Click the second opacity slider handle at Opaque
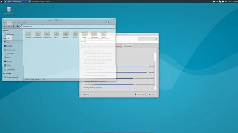Screen dimensions: 238x133 click(x=147, y=72)
